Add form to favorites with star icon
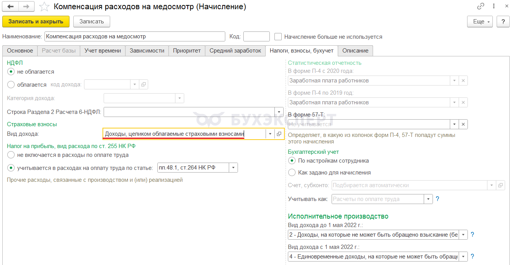The width and height of the screenshot is (512, 265). 45,7
